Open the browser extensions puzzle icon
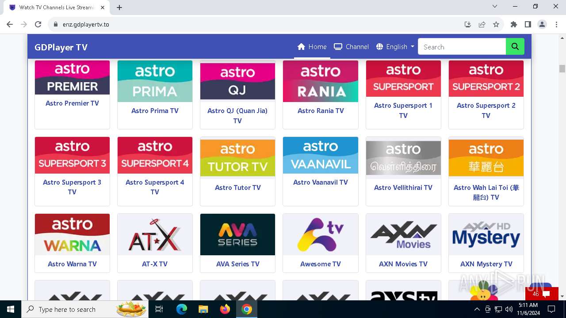This screenshot has height=318, width=566. [513, 24]
